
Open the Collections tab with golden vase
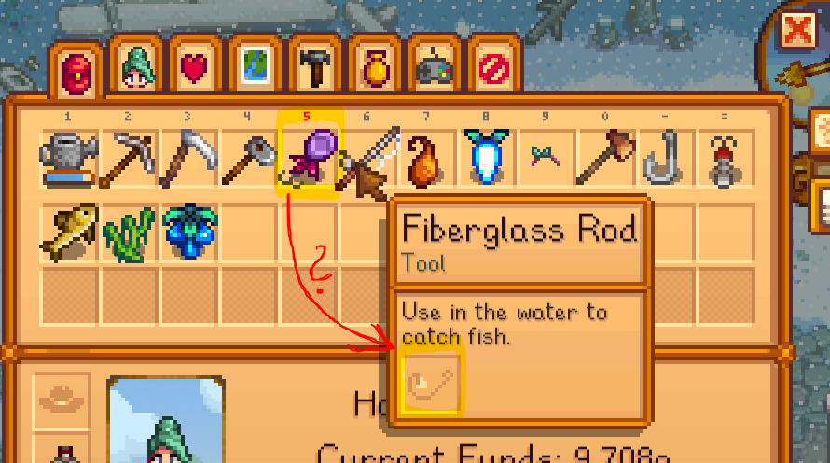[x=375, y=68]
